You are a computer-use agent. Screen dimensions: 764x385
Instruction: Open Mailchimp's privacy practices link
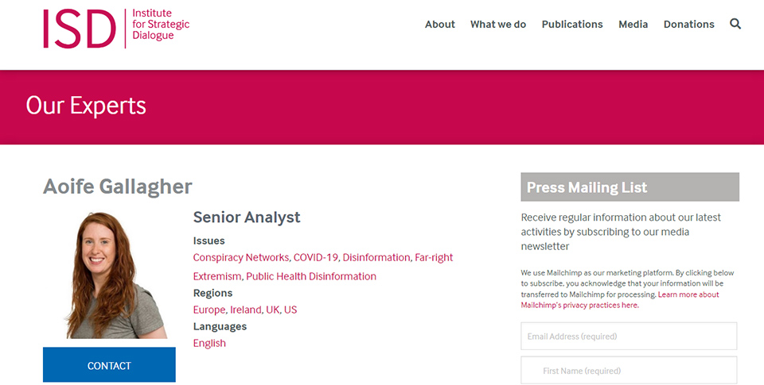coord(579,305)
